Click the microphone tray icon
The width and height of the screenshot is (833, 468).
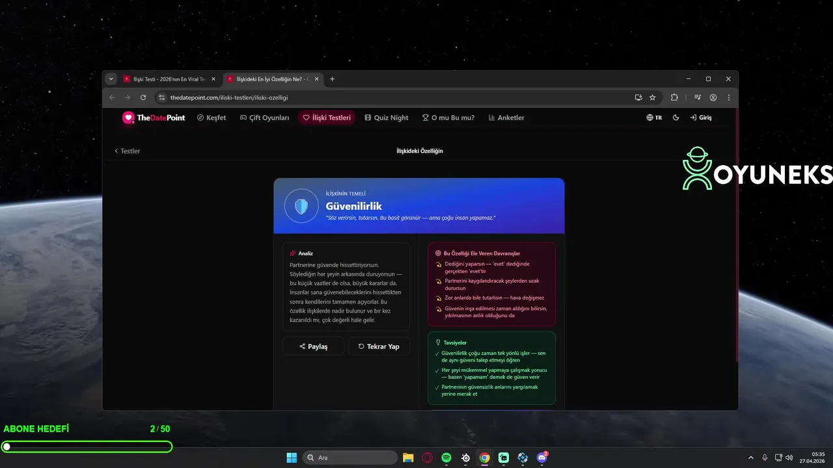pos(765,458)
